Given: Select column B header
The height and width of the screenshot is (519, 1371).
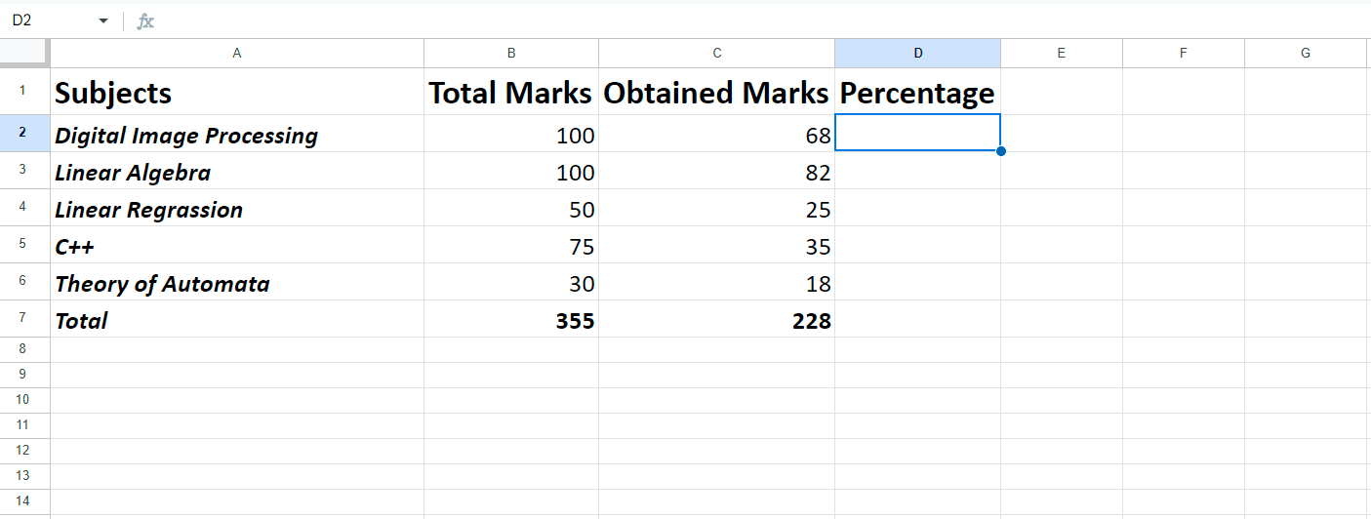Looking at the screenshot, I should pyautogui.click(x=511, y=54).
